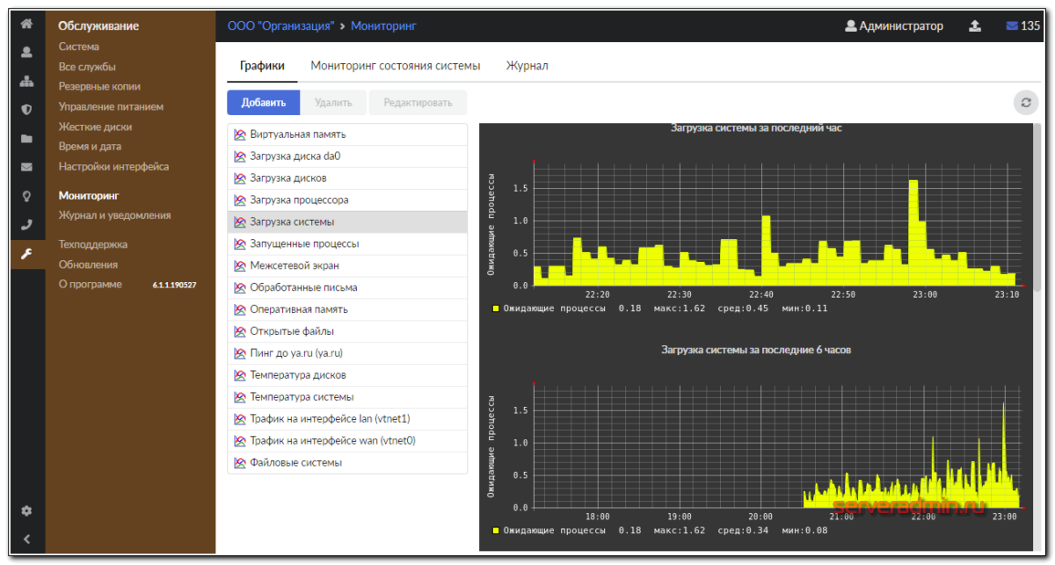Open Резервные копии in the maintenance menu
This screenshot has height=565, width=1055.
99,86
